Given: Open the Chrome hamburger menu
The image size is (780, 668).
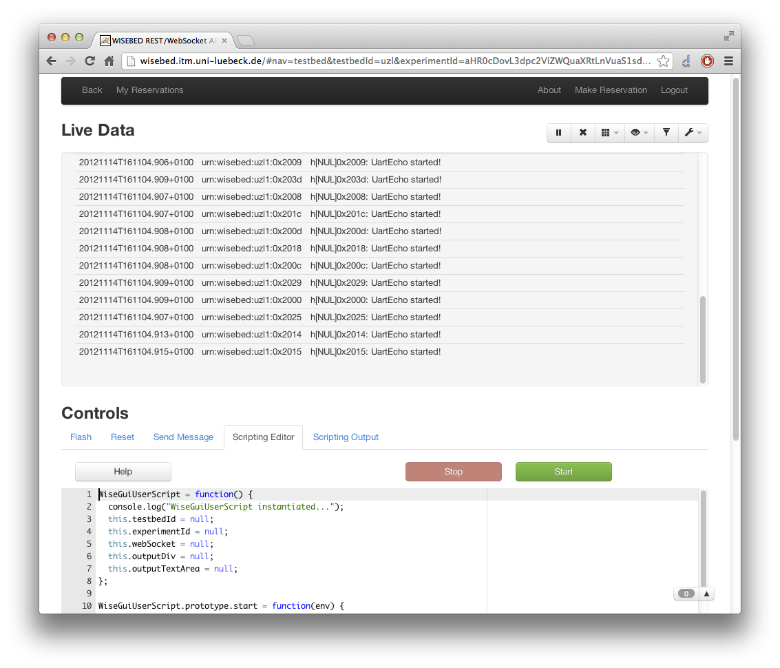Looking at the screenshot, I should pyautogui.click(x=728, y=61).
